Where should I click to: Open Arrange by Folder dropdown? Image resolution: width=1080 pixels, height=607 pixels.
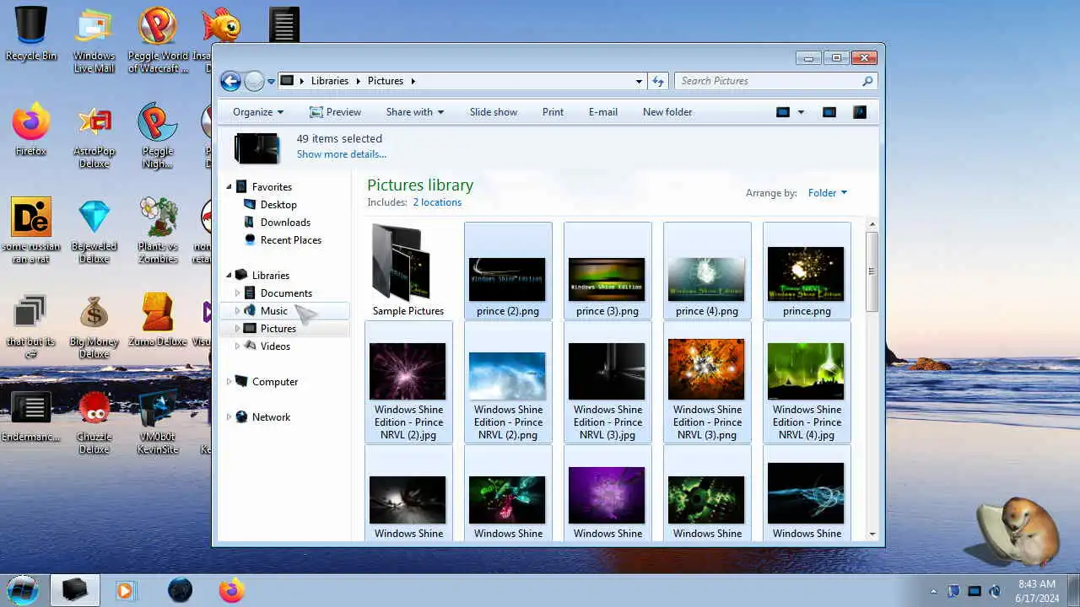828,193
